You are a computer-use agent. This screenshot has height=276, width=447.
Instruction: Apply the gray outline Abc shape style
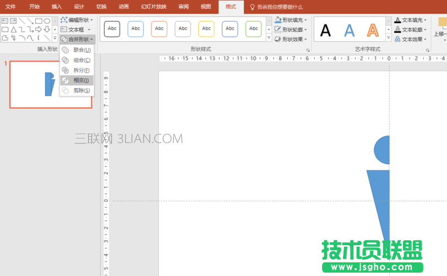tap(183, 29)
